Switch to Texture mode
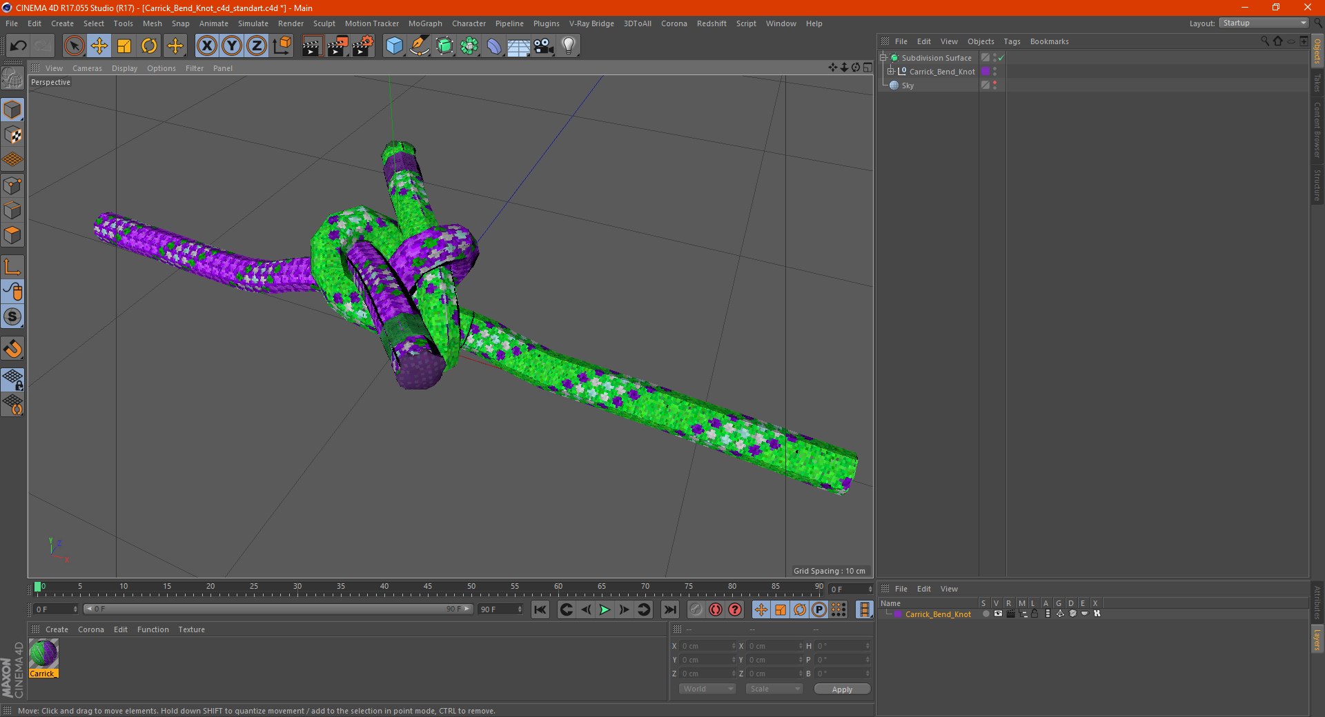1325x717 pixels. pyautogui.click(x=13, y=135)
